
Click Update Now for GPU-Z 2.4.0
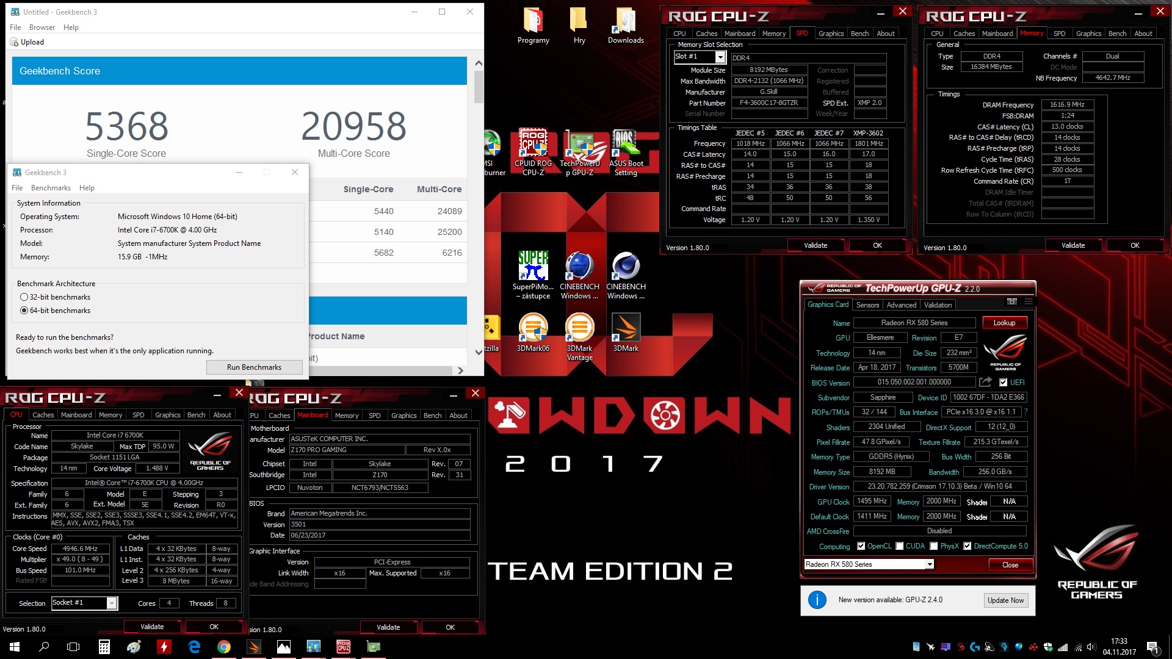(1005, 600)
